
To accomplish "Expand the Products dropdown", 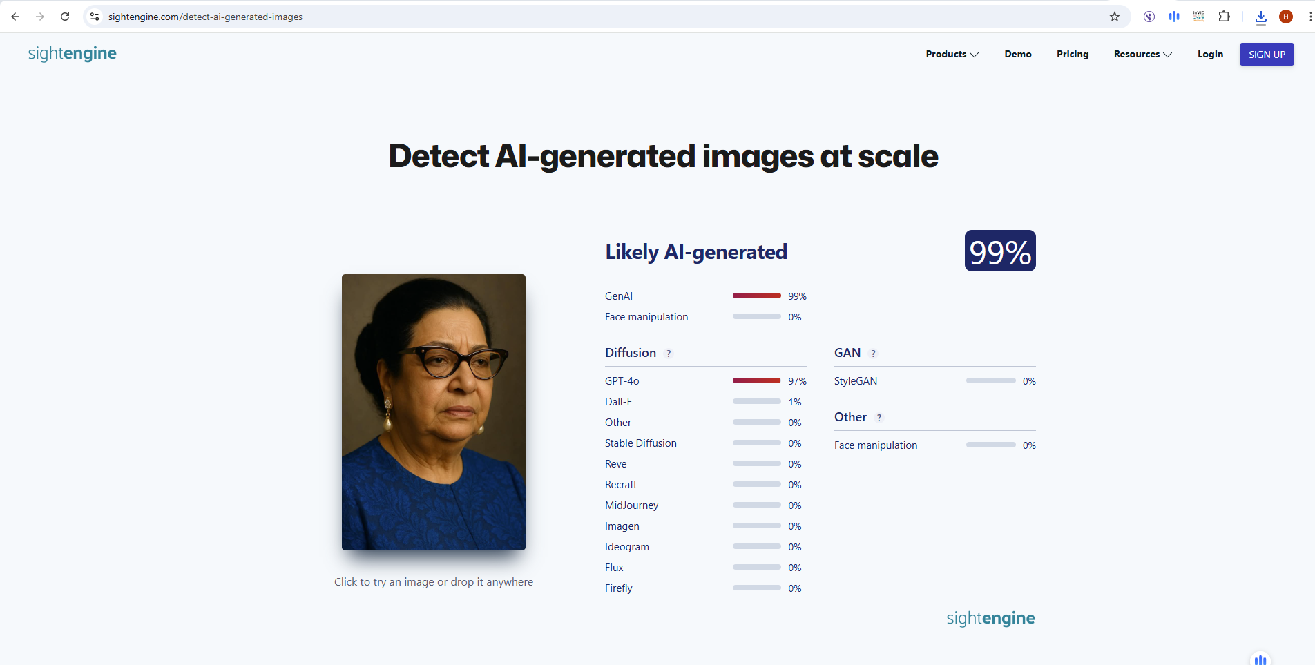I will click(x=952, y=54).
